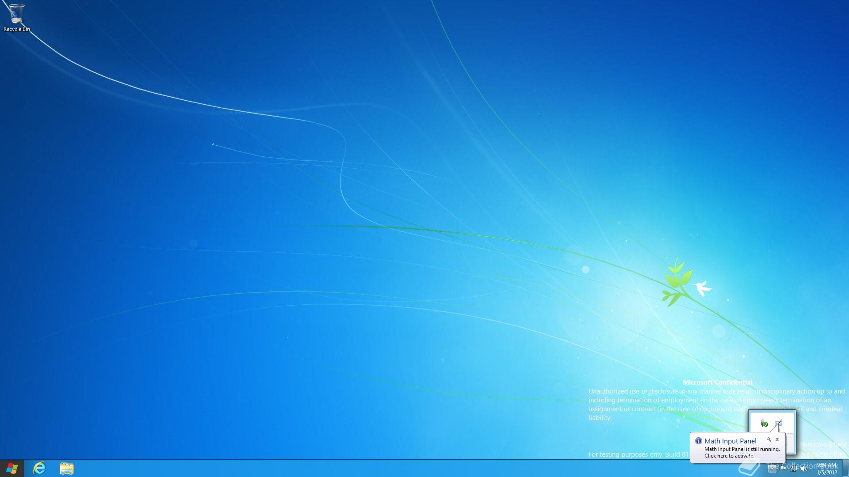Launch Internet Explorer from the taskbar
The width and height of the screenshot is (849, 477).
tap(39, 469)
